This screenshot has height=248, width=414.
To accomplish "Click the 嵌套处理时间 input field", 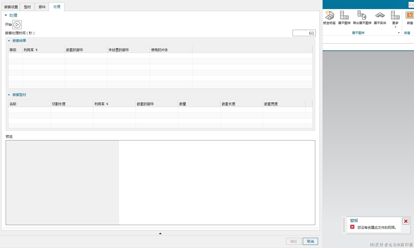I will coord(304,33).
